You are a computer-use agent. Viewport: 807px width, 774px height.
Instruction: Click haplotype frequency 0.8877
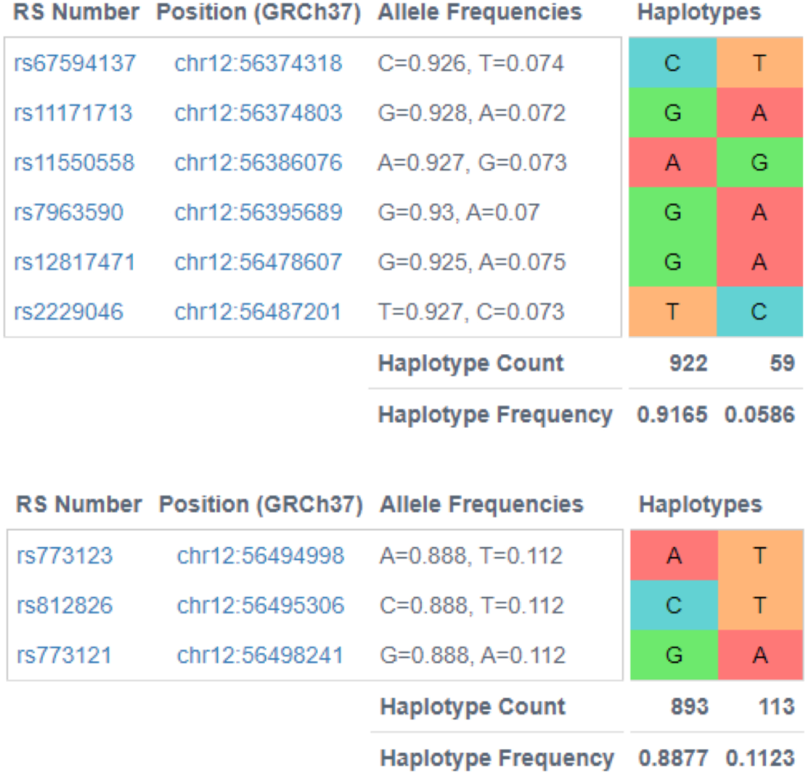pyautogui.click(x=673, y=758)
